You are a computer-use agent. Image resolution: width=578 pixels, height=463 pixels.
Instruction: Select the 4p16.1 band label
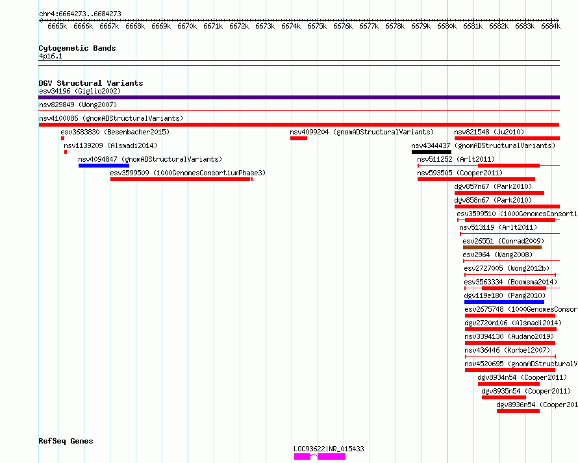pyautogui.click(x=51, y=56)
